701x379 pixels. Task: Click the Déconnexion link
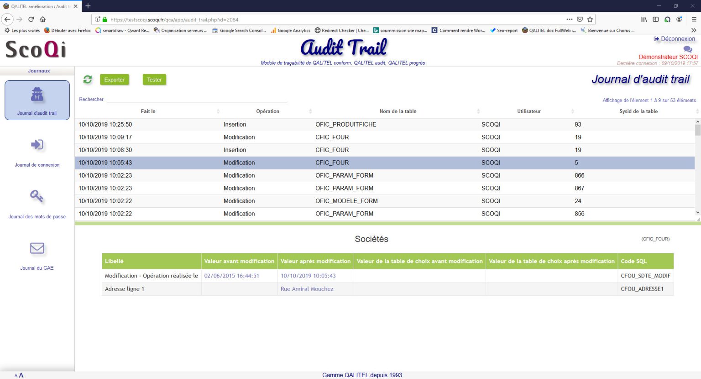(x=678, y=39)
